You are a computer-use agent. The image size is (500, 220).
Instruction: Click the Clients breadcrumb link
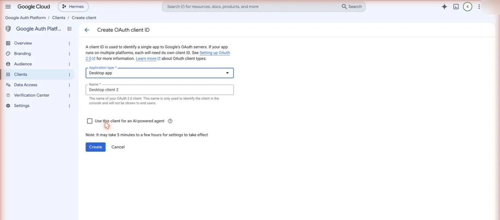click(x=59, y=17)
